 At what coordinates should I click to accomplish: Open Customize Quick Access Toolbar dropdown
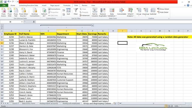18,2
